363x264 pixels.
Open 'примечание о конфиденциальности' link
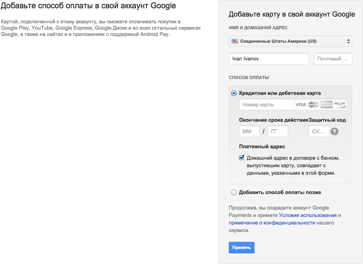tap(272, 223)
